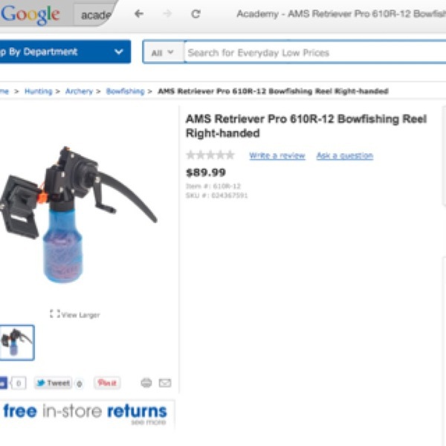Go to the Archery breadcrumb
446x446 pixels.
click(x=79, y=91)
